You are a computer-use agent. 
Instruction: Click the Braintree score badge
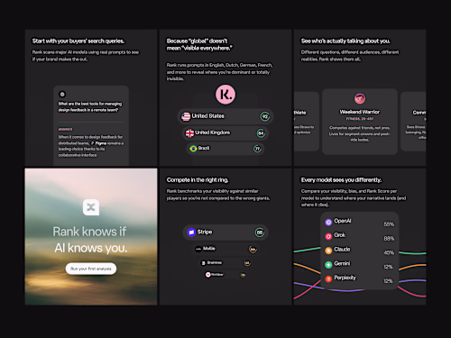[x=247, y=263]
